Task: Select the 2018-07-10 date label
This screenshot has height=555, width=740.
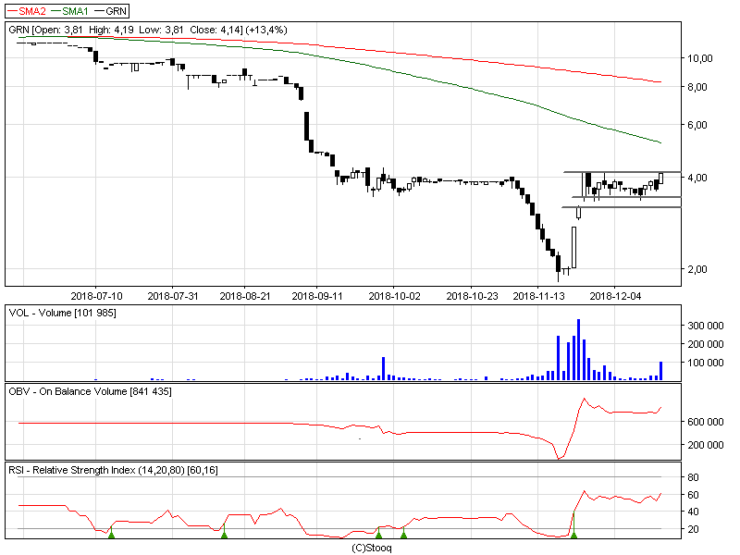Action: point(96,296)
